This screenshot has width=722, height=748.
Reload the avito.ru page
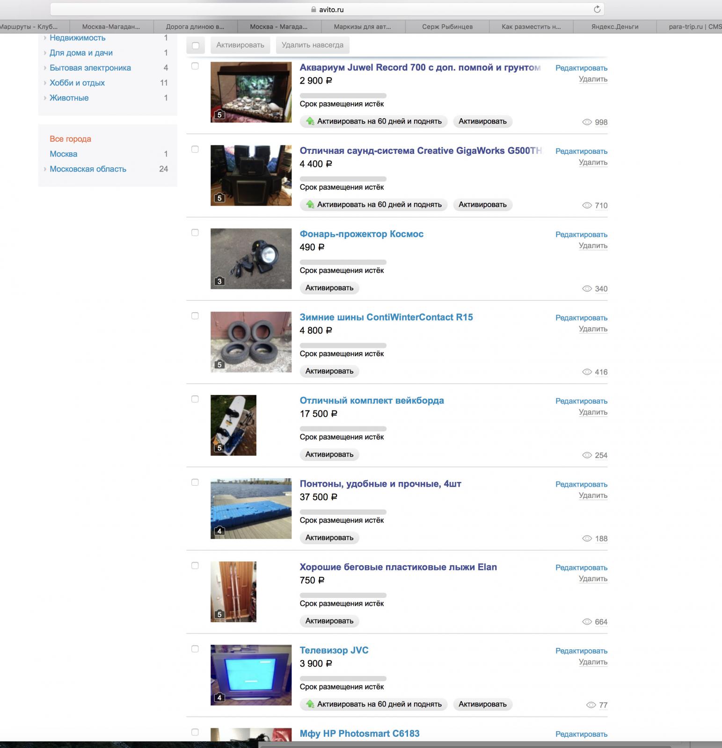[597, 9]
